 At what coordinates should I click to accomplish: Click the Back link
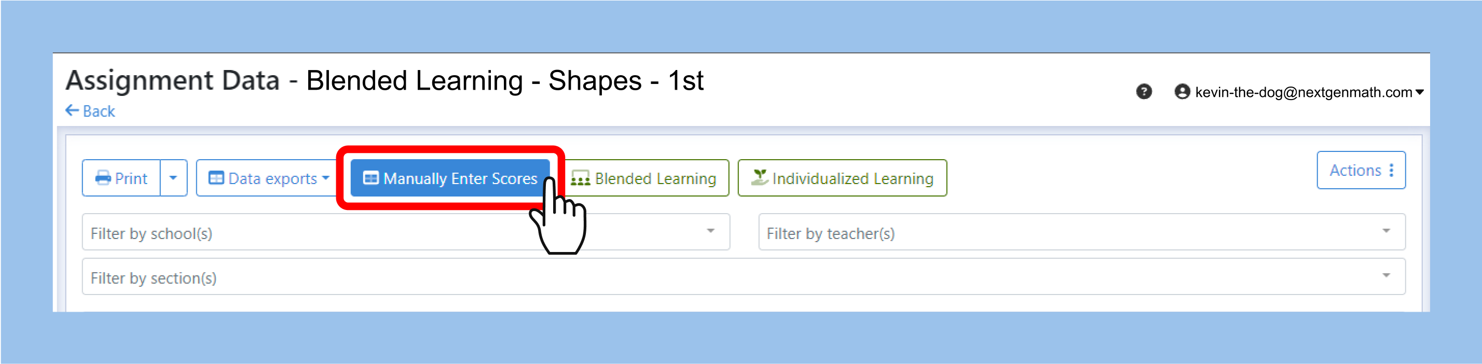90,111
